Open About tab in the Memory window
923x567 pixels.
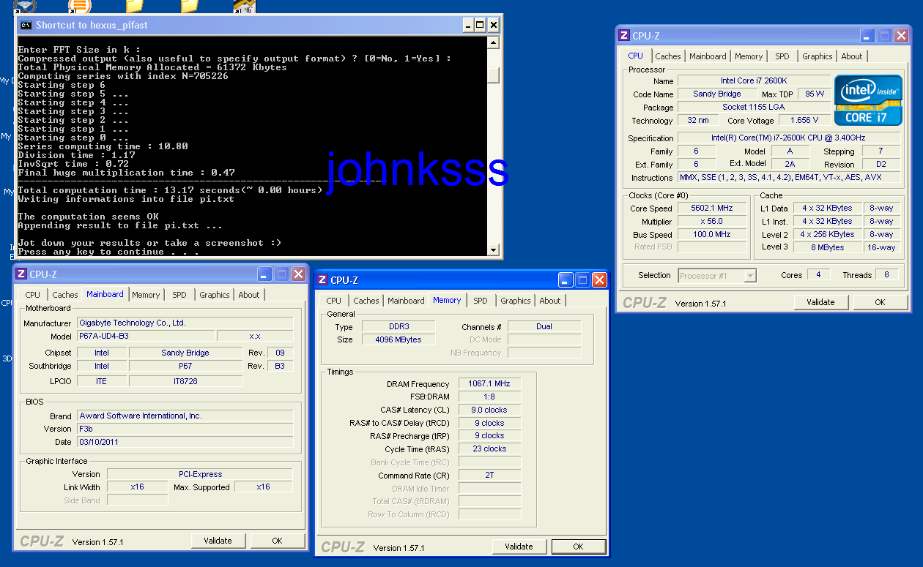coord(550,301)
